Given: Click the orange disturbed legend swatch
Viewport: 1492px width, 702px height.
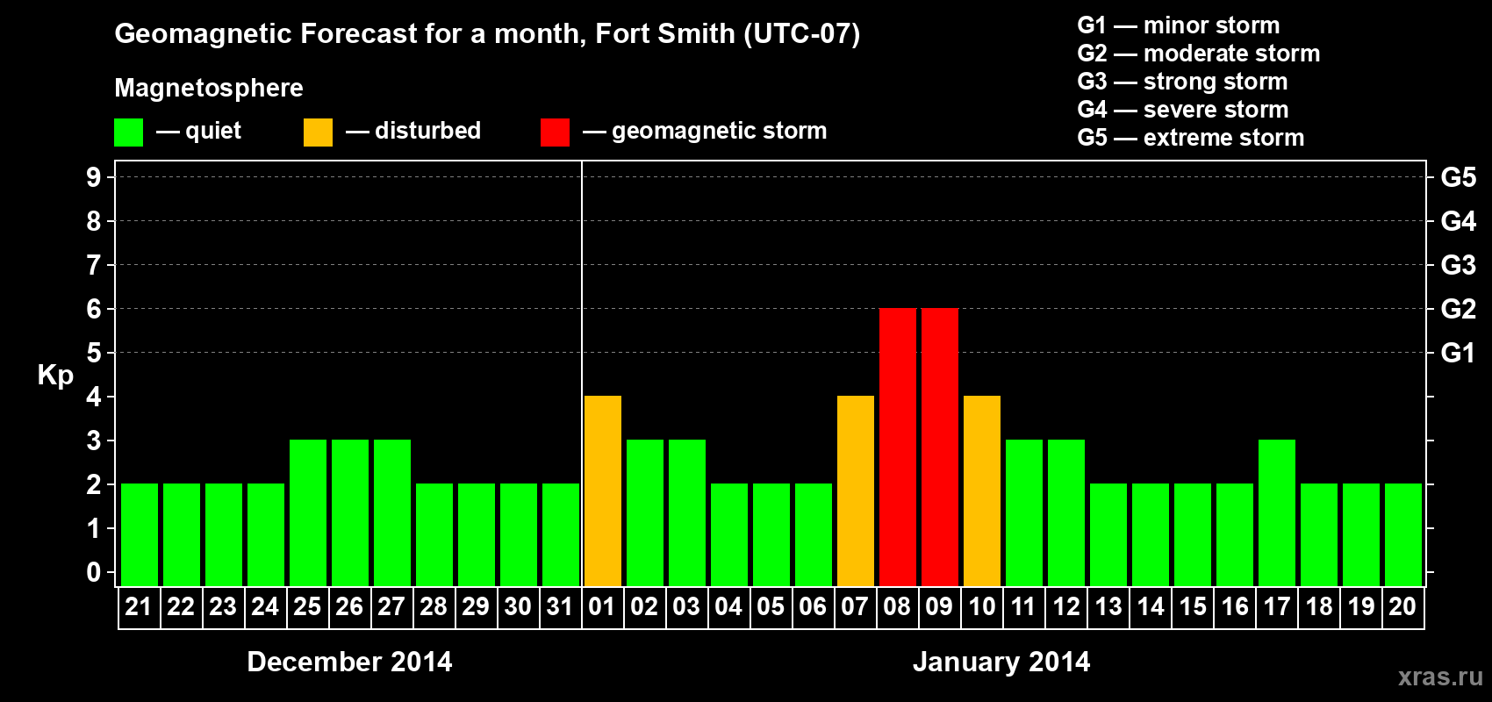Looking at the screenshot, I should pos(318,133).
